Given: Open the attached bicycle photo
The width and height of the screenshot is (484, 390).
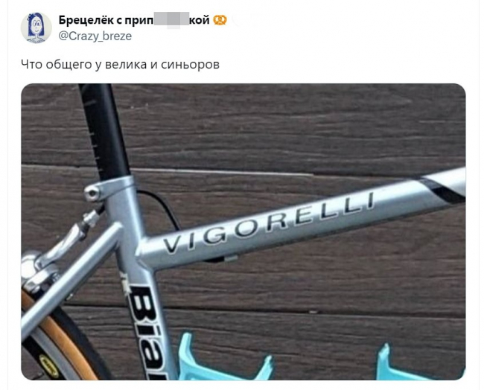Looking at the screenshot, I should pos(243,231).
